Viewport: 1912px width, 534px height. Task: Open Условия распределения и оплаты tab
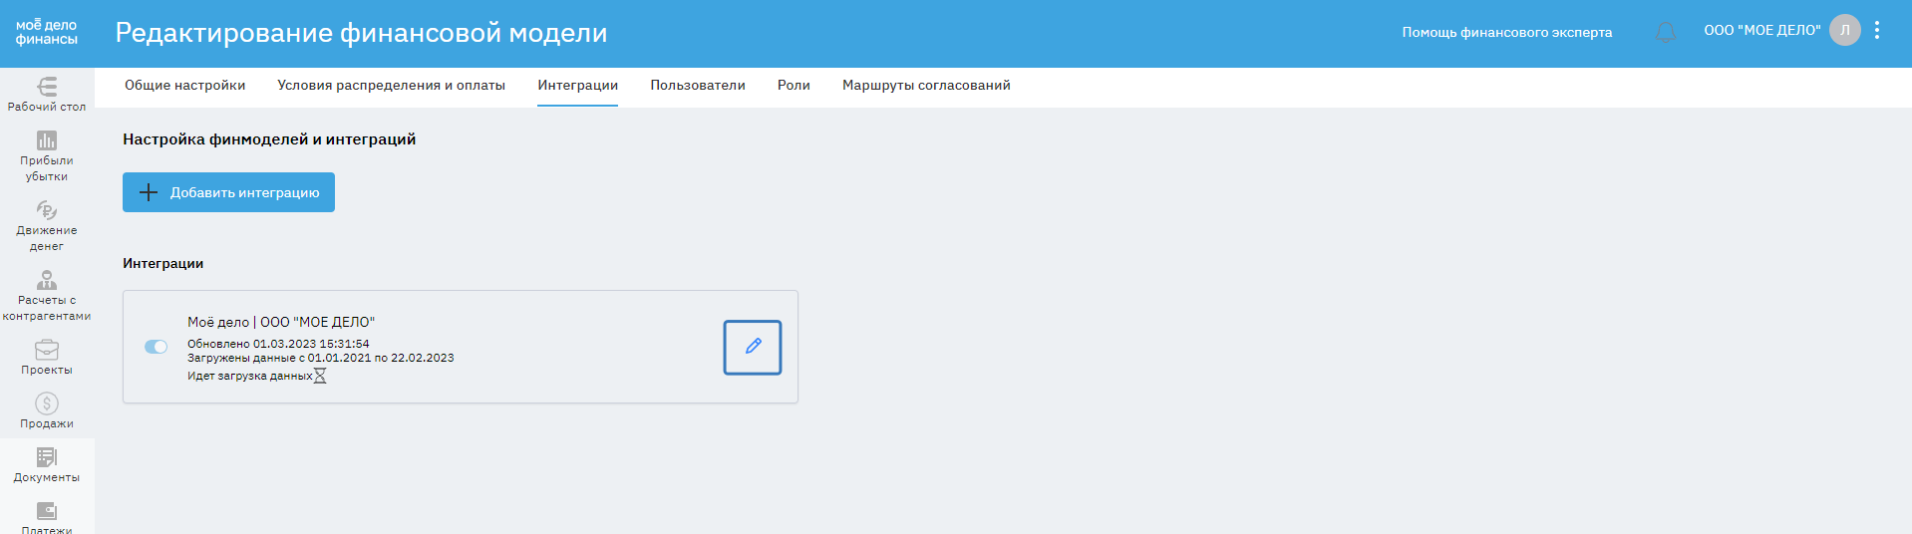coord(391,86)
